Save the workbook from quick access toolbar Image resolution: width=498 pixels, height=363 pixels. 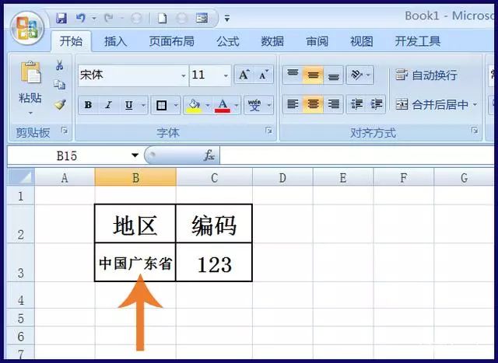click(x=61, y=18)
